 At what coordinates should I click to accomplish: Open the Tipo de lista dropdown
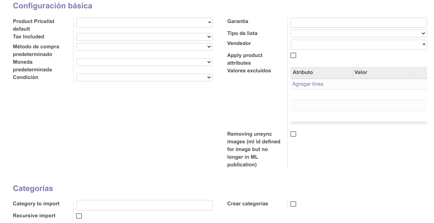359,33
